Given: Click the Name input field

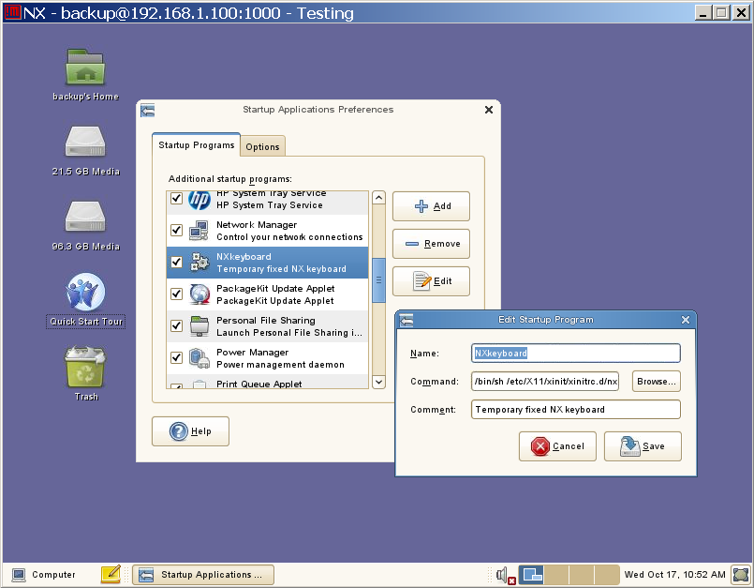Looking at the screenshot, I should click(576, 353).
